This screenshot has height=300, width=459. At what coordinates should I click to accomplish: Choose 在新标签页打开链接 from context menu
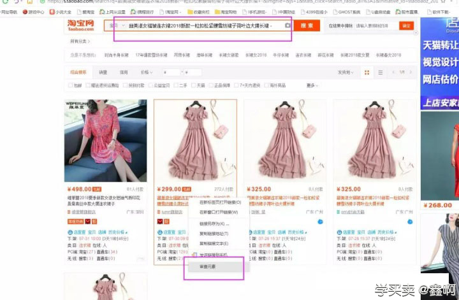(219, 203)
